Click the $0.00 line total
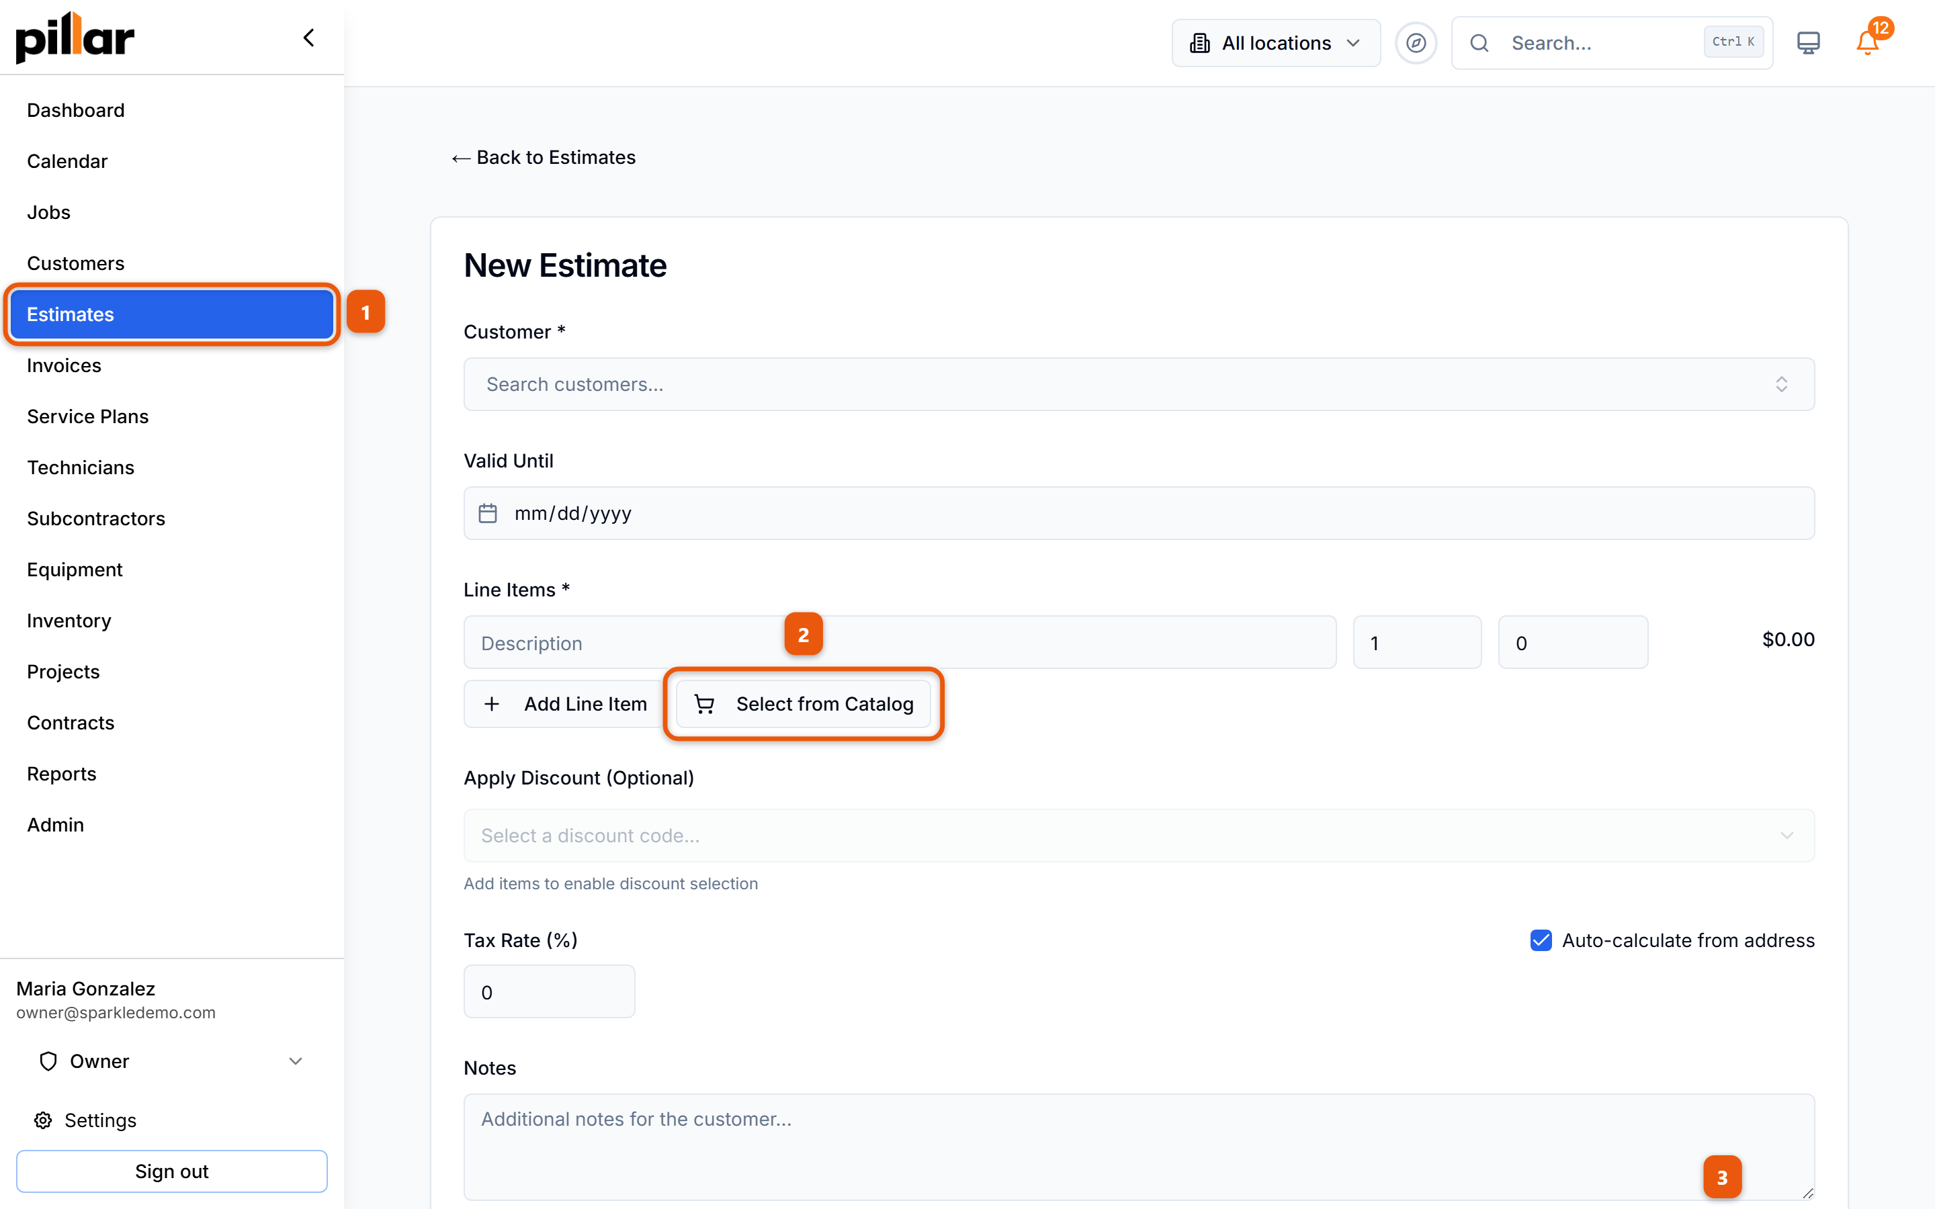 tap(1788, 639)
